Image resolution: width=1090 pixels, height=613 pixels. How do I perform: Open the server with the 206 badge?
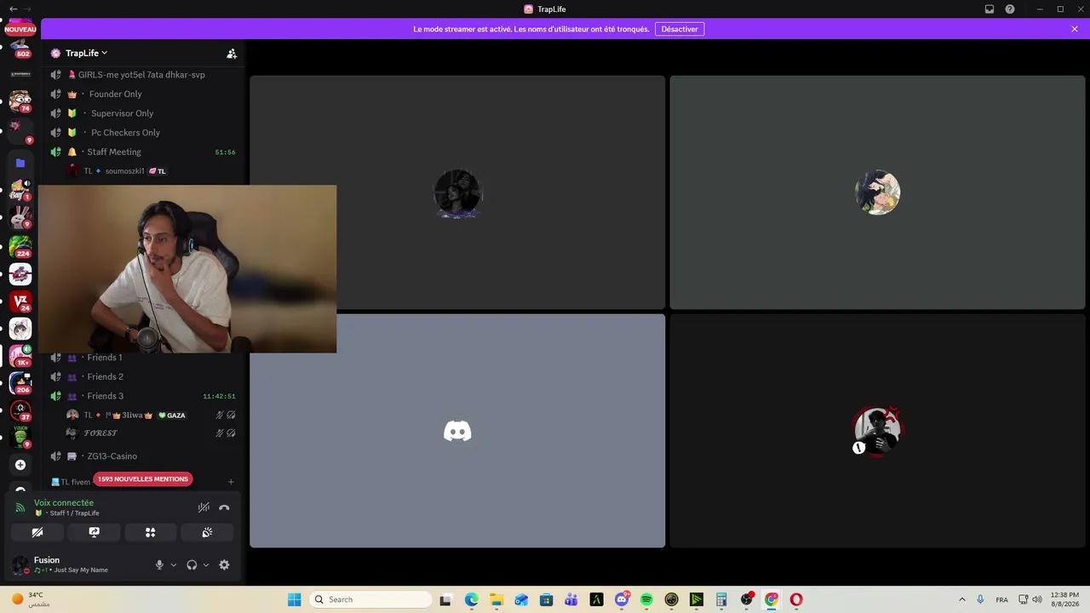point(20,383)
